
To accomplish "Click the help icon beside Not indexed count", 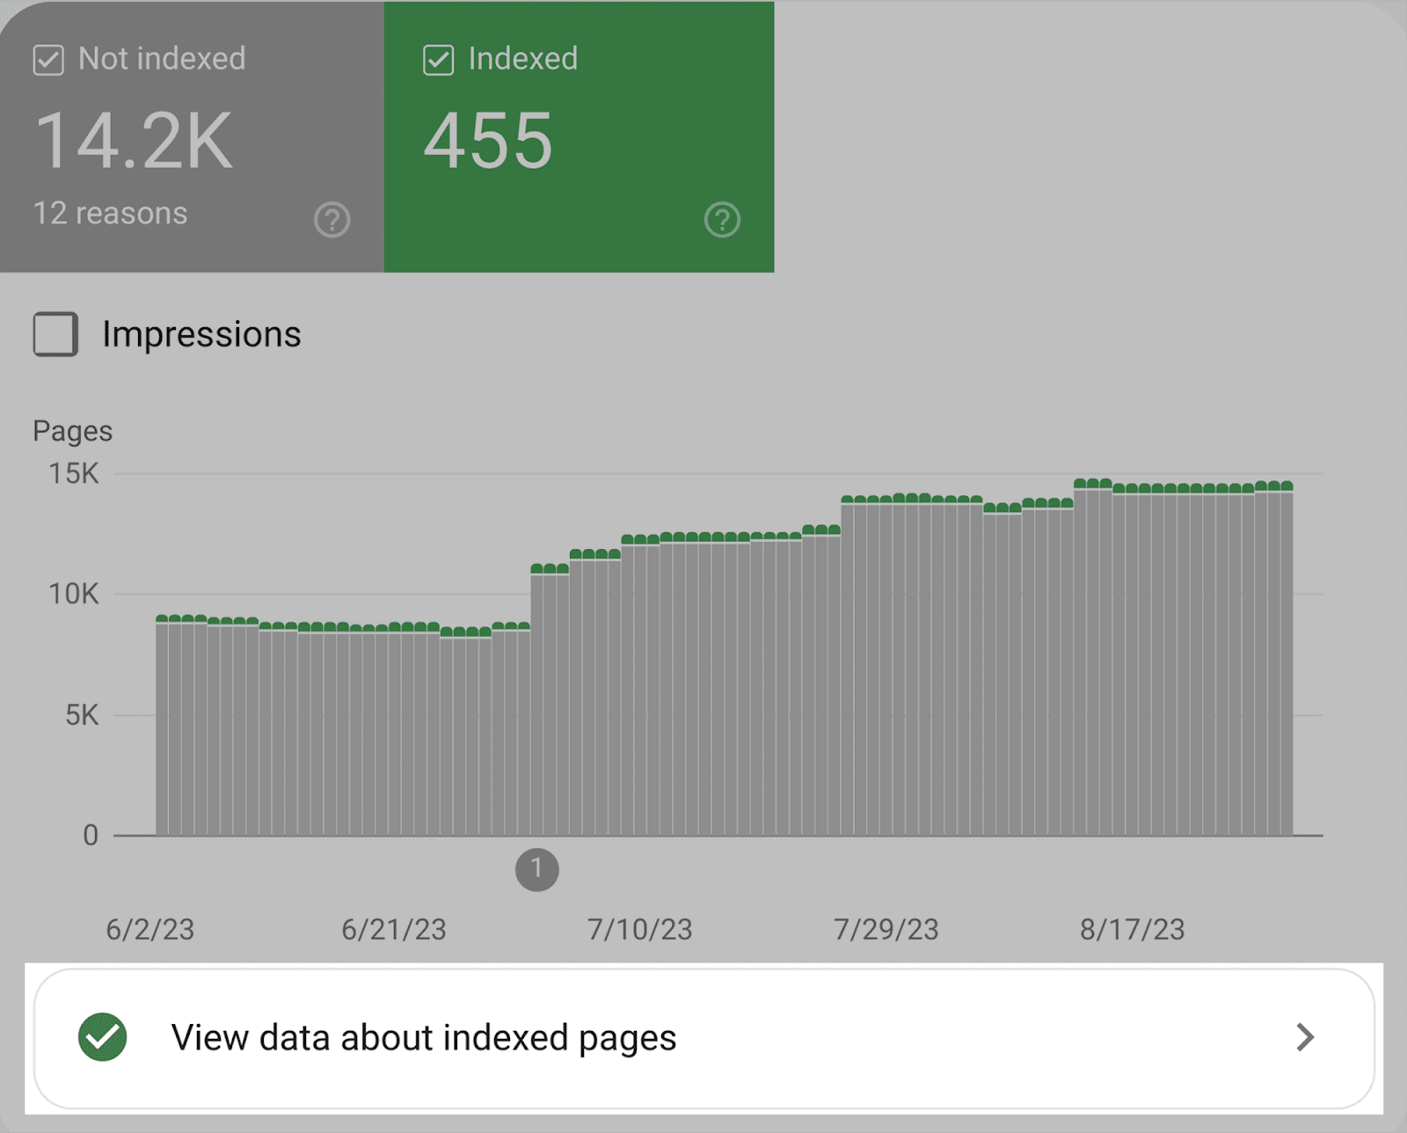I will pos(331,219).
